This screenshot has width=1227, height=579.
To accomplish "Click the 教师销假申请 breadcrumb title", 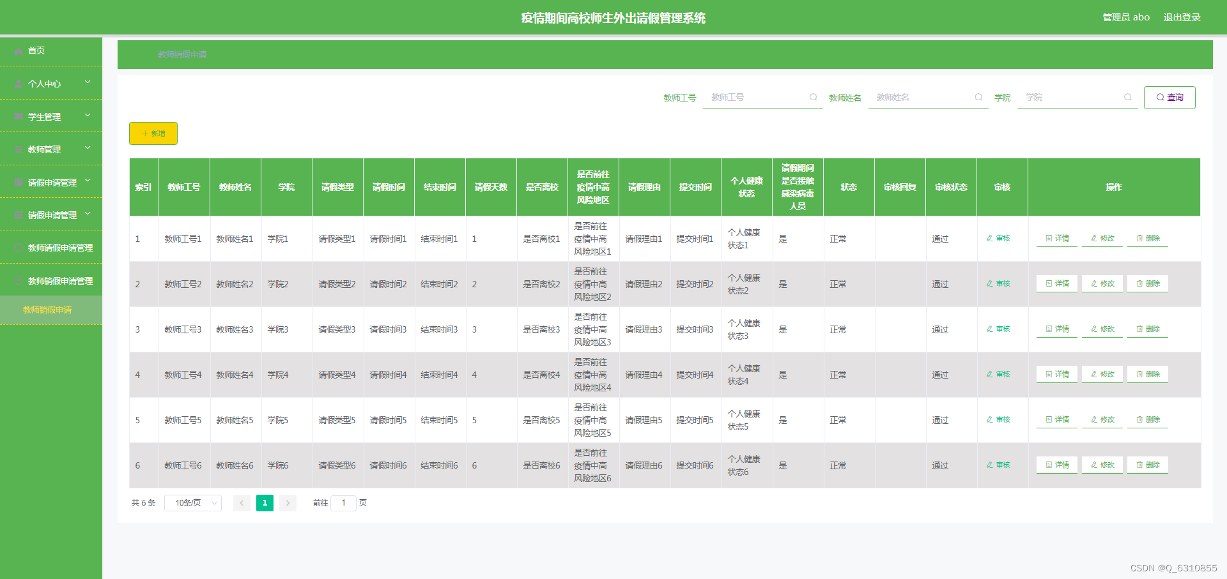I will click(x=182, y=55).
